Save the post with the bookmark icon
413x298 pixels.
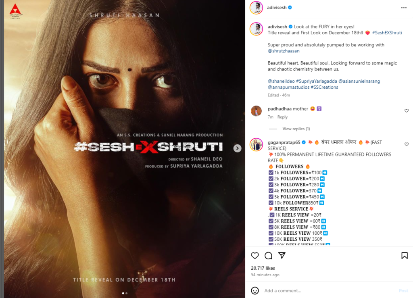pyautogui.click(x=404, y=255)
